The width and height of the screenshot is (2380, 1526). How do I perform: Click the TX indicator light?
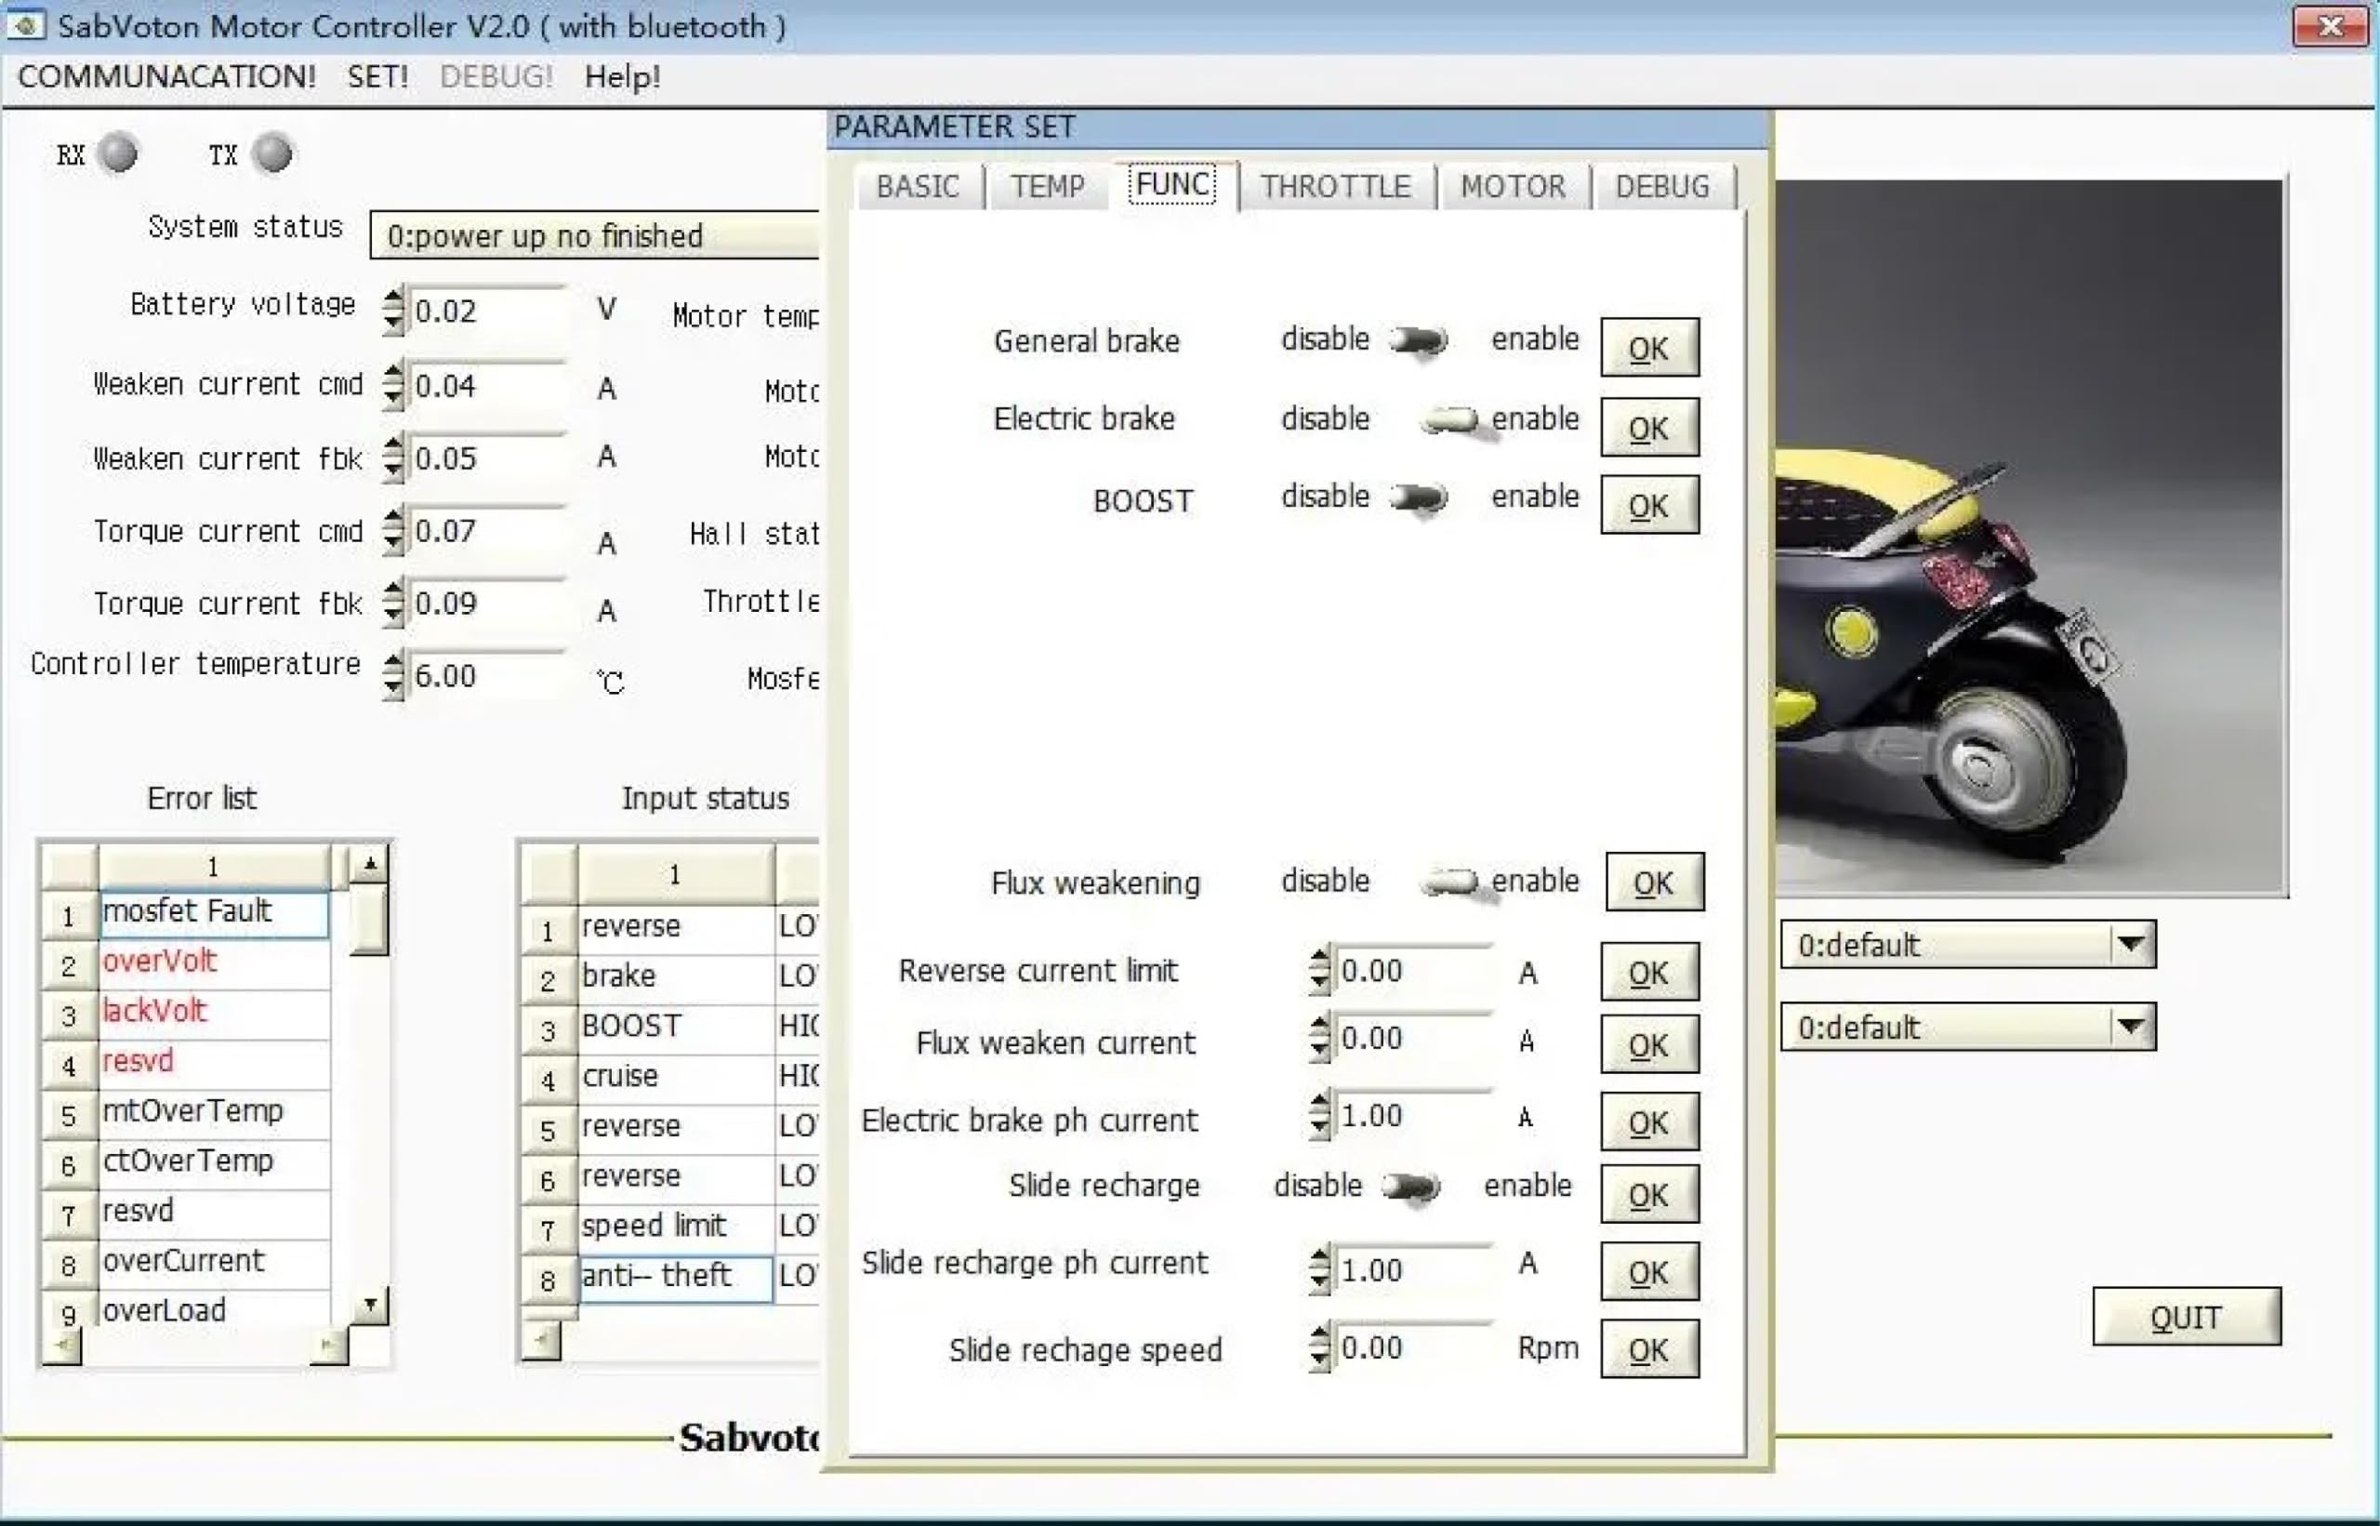[272, 153]
